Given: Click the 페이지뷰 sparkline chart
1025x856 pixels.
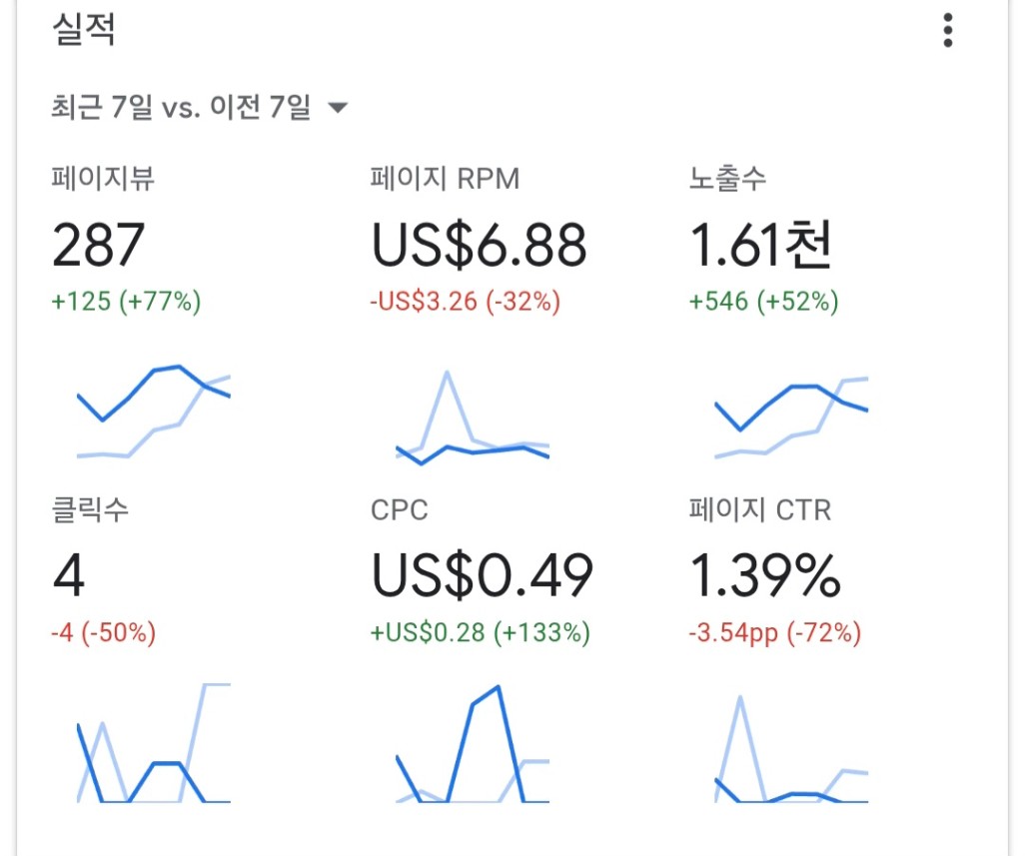Looking at the screenshot, I should click(154, 412).
